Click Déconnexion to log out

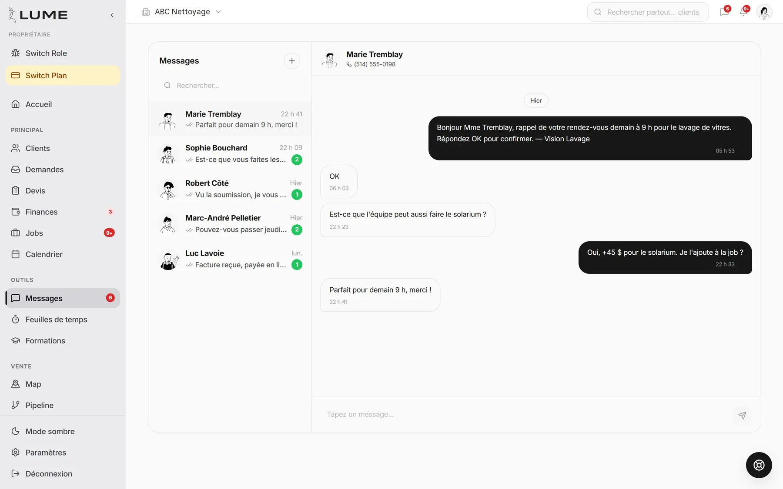63,474
